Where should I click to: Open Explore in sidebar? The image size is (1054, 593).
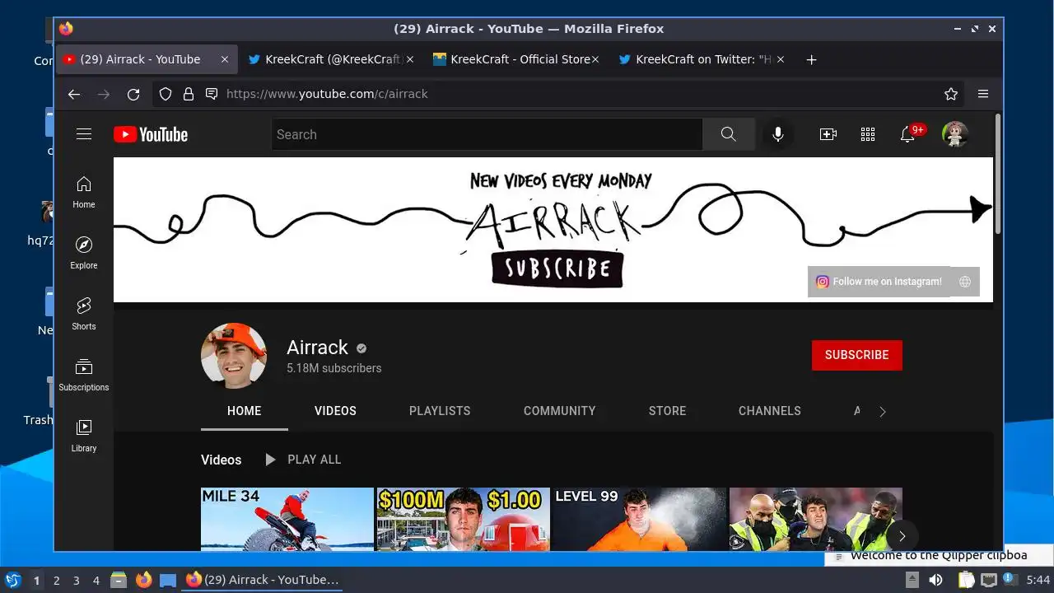84,253
